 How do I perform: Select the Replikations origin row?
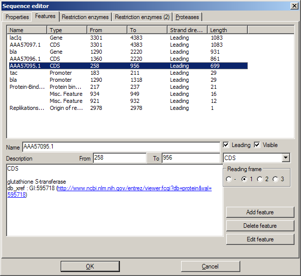coord(128,108)
